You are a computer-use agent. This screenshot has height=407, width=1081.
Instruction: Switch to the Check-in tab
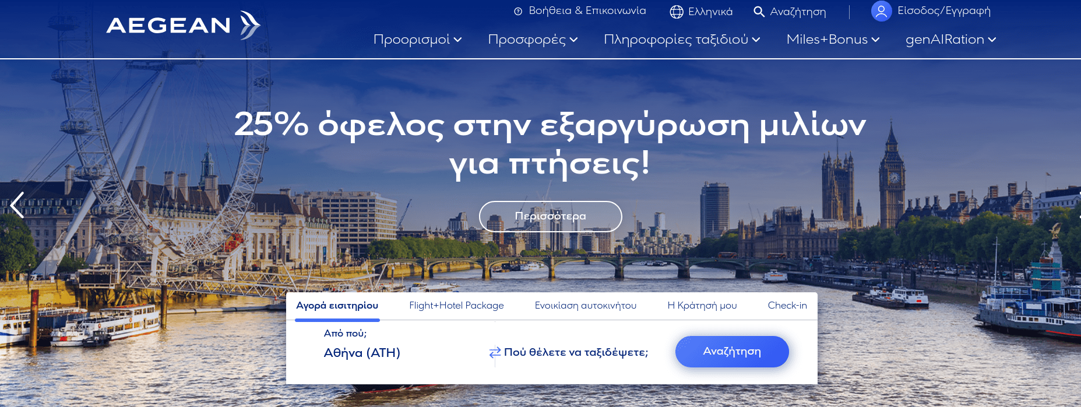tap(787, 306)
